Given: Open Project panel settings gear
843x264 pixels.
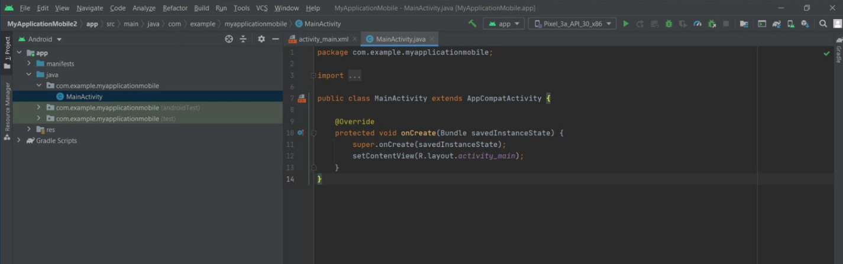Looking at the screenshot, I should point(261,39).
